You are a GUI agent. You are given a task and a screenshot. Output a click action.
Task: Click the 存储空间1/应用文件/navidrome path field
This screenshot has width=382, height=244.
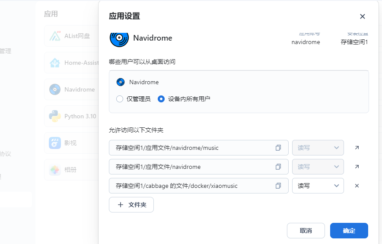tap(198, 167)
